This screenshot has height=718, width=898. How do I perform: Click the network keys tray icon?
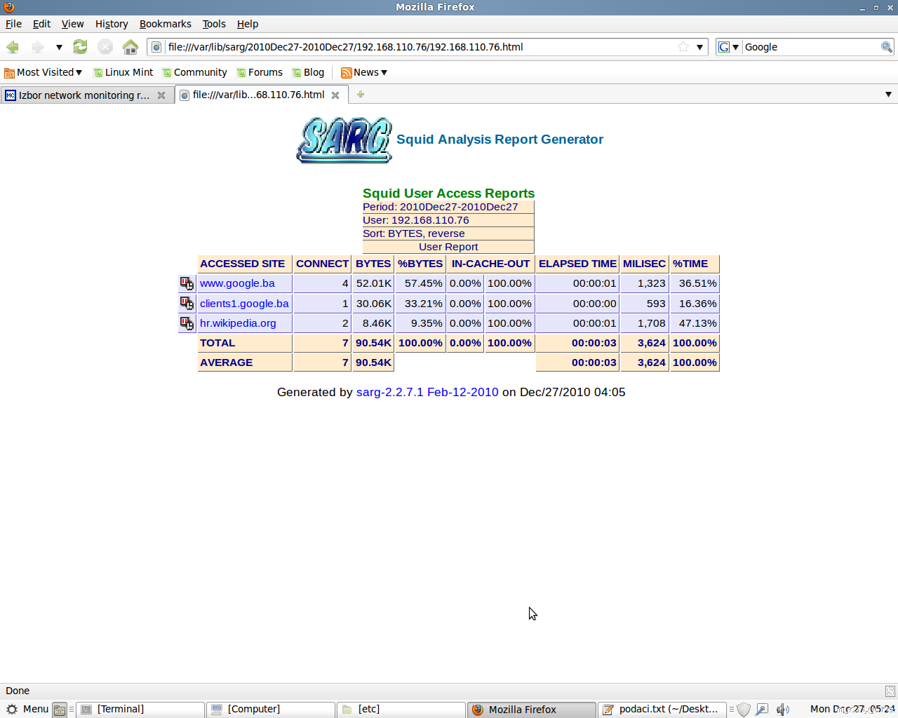pos(763,710)
